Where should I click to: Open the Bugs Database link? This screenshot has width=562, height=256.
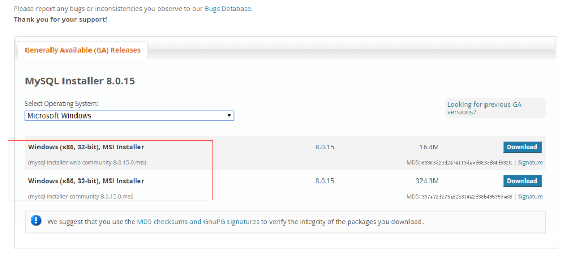[x=228, y=9]
